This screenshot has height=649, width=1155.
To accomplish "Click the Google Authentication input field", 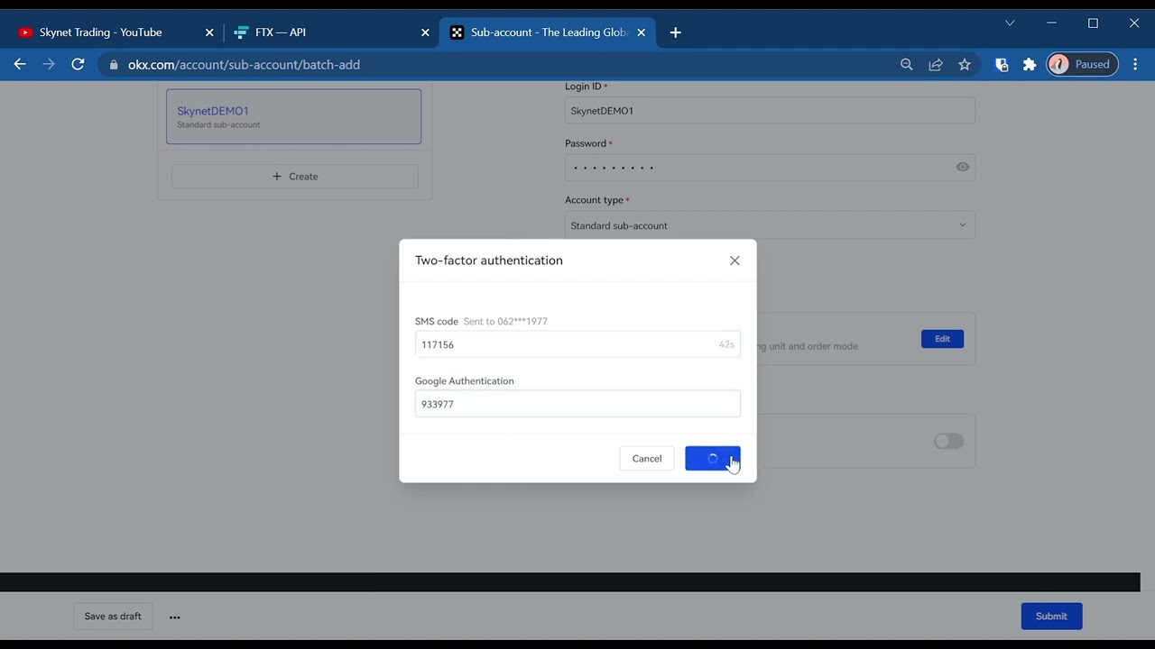I will (x=577, y=404).
